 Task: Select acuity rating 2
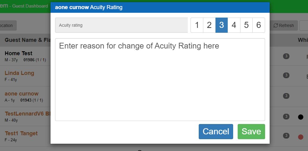[x=209, y=25]
